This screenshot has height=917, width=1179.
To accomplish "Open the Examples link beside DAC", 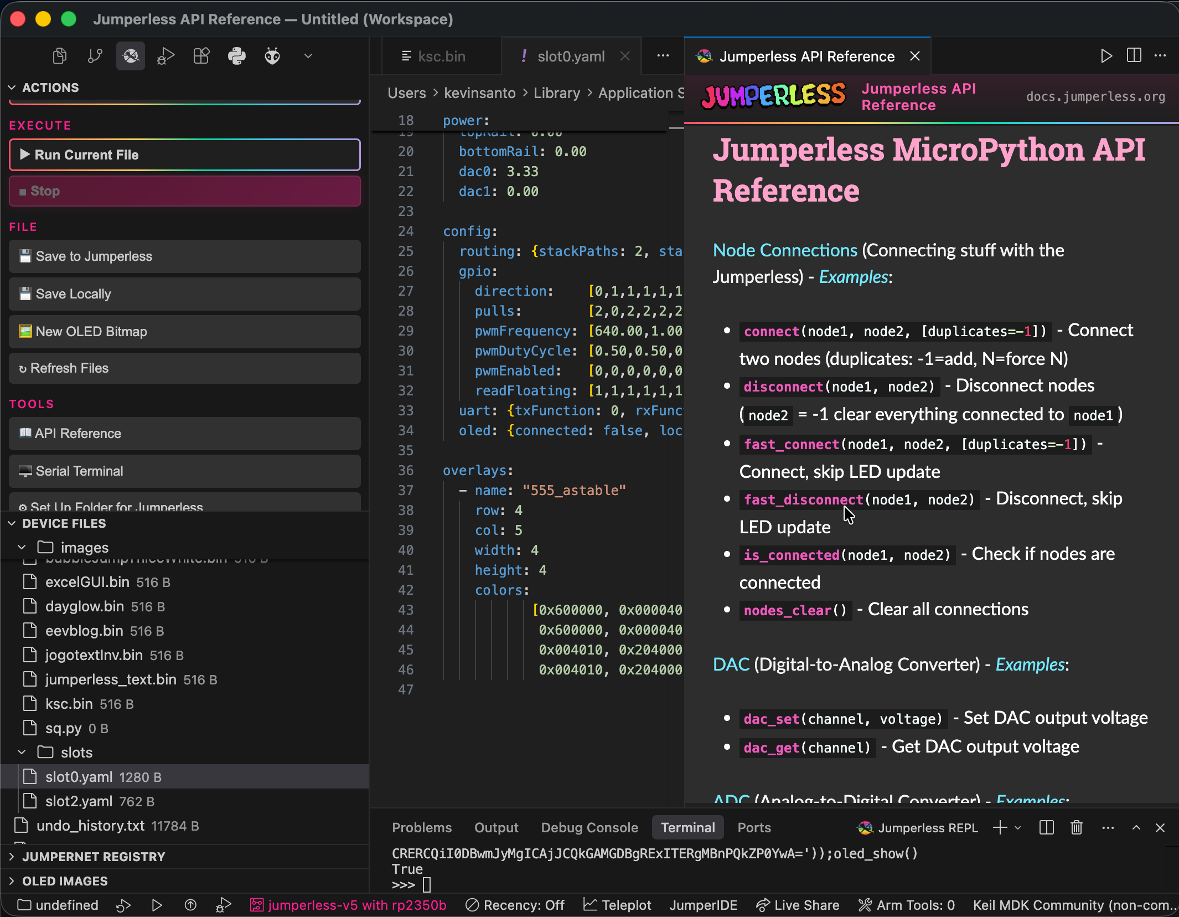I will pyautogui.click(x=1030, y=664).
